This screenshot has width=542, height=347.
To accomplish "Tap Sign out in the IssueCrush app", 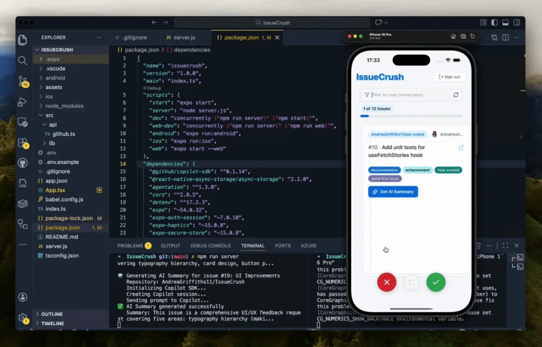I will pyautogui.click(x=449, y=77).
